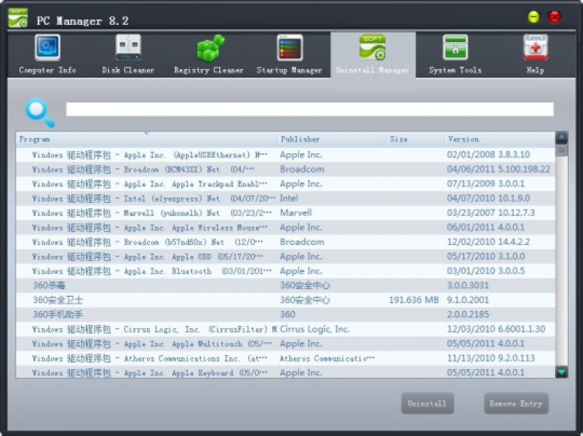Viewport: 583px width, 436px height.
Task: Click the 191.636 MB size cell
Action: 414,300
